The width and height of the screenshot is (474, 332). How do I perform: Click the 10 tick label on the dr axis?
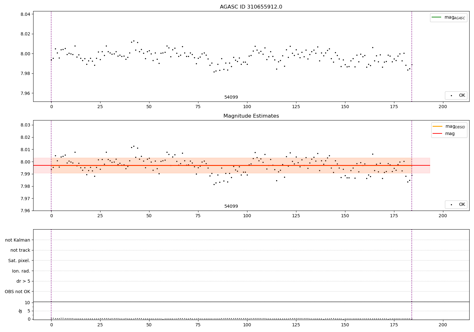click(x=27, y=303)
